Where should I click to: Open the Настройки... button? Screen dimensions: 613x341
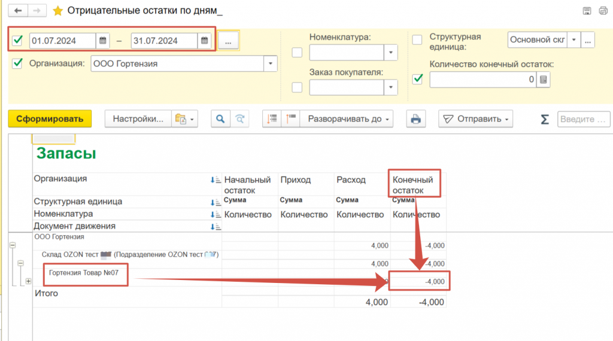(138, 119)
